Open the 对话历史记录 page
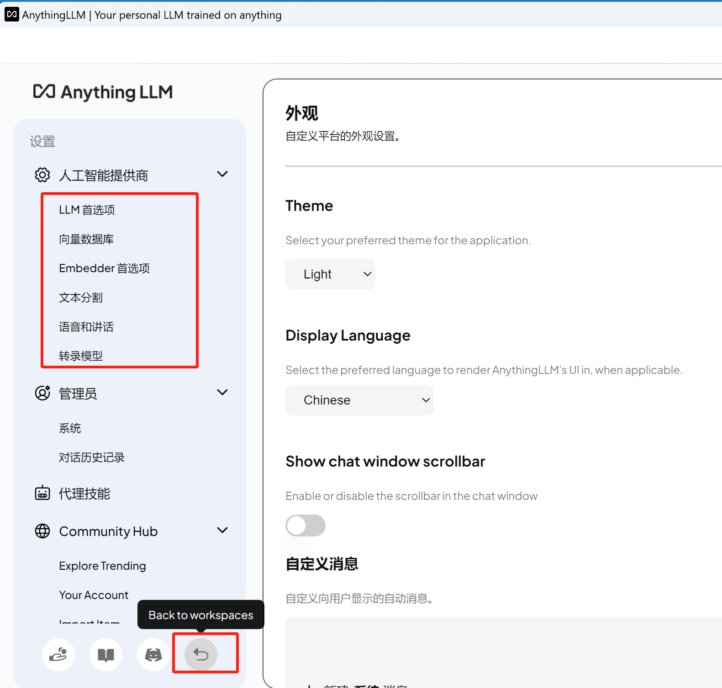 pos(92,457)
